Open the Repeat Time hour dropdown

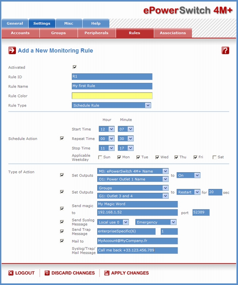coord(107,139)
